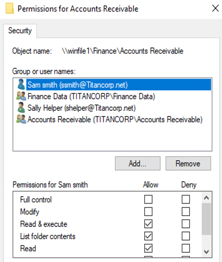Click the Finance Data group icon
The height and width of the screenshot is (262, 222).
[x=21, y=96]
